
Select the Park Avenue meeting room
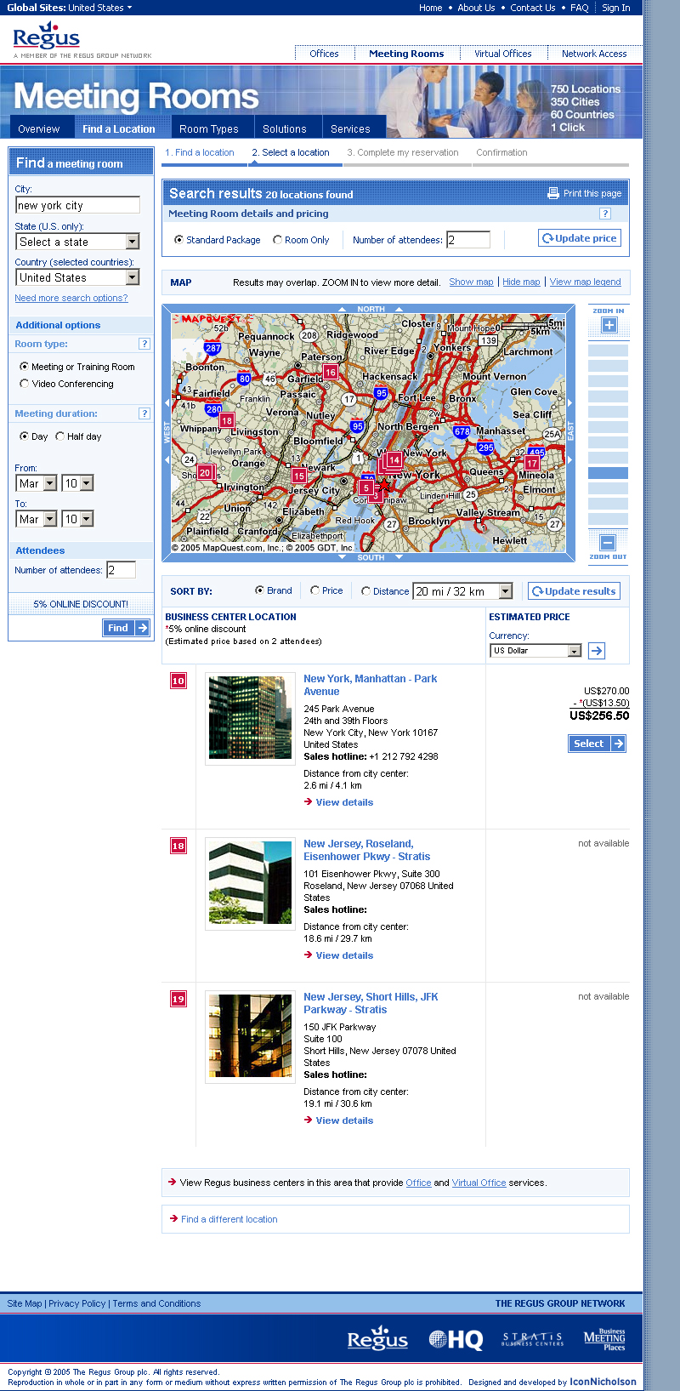598,744
